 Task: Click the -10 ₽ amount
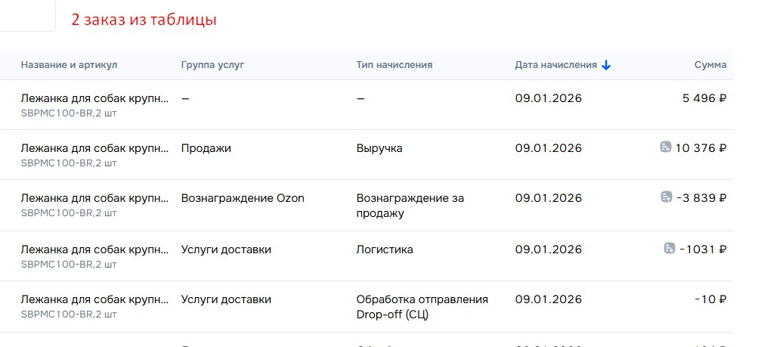pyautogui.click(x=710, y=299)
